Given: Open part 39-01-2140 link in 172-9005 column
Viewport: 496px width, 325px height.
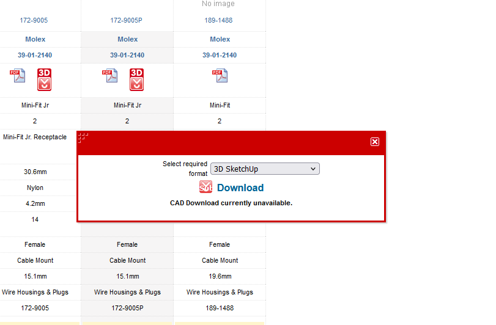Looking at the screenshot, I should [35, 55].
